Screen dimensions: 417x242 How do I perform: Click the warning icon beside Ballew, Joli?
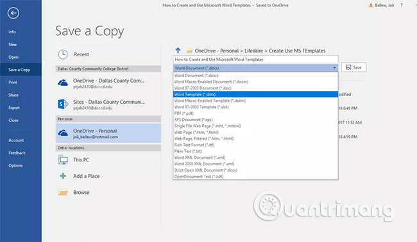(370, 5)
